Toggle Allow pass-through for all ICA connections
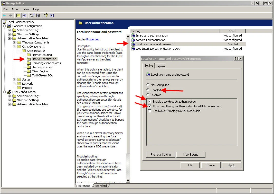 pos(149,106)
